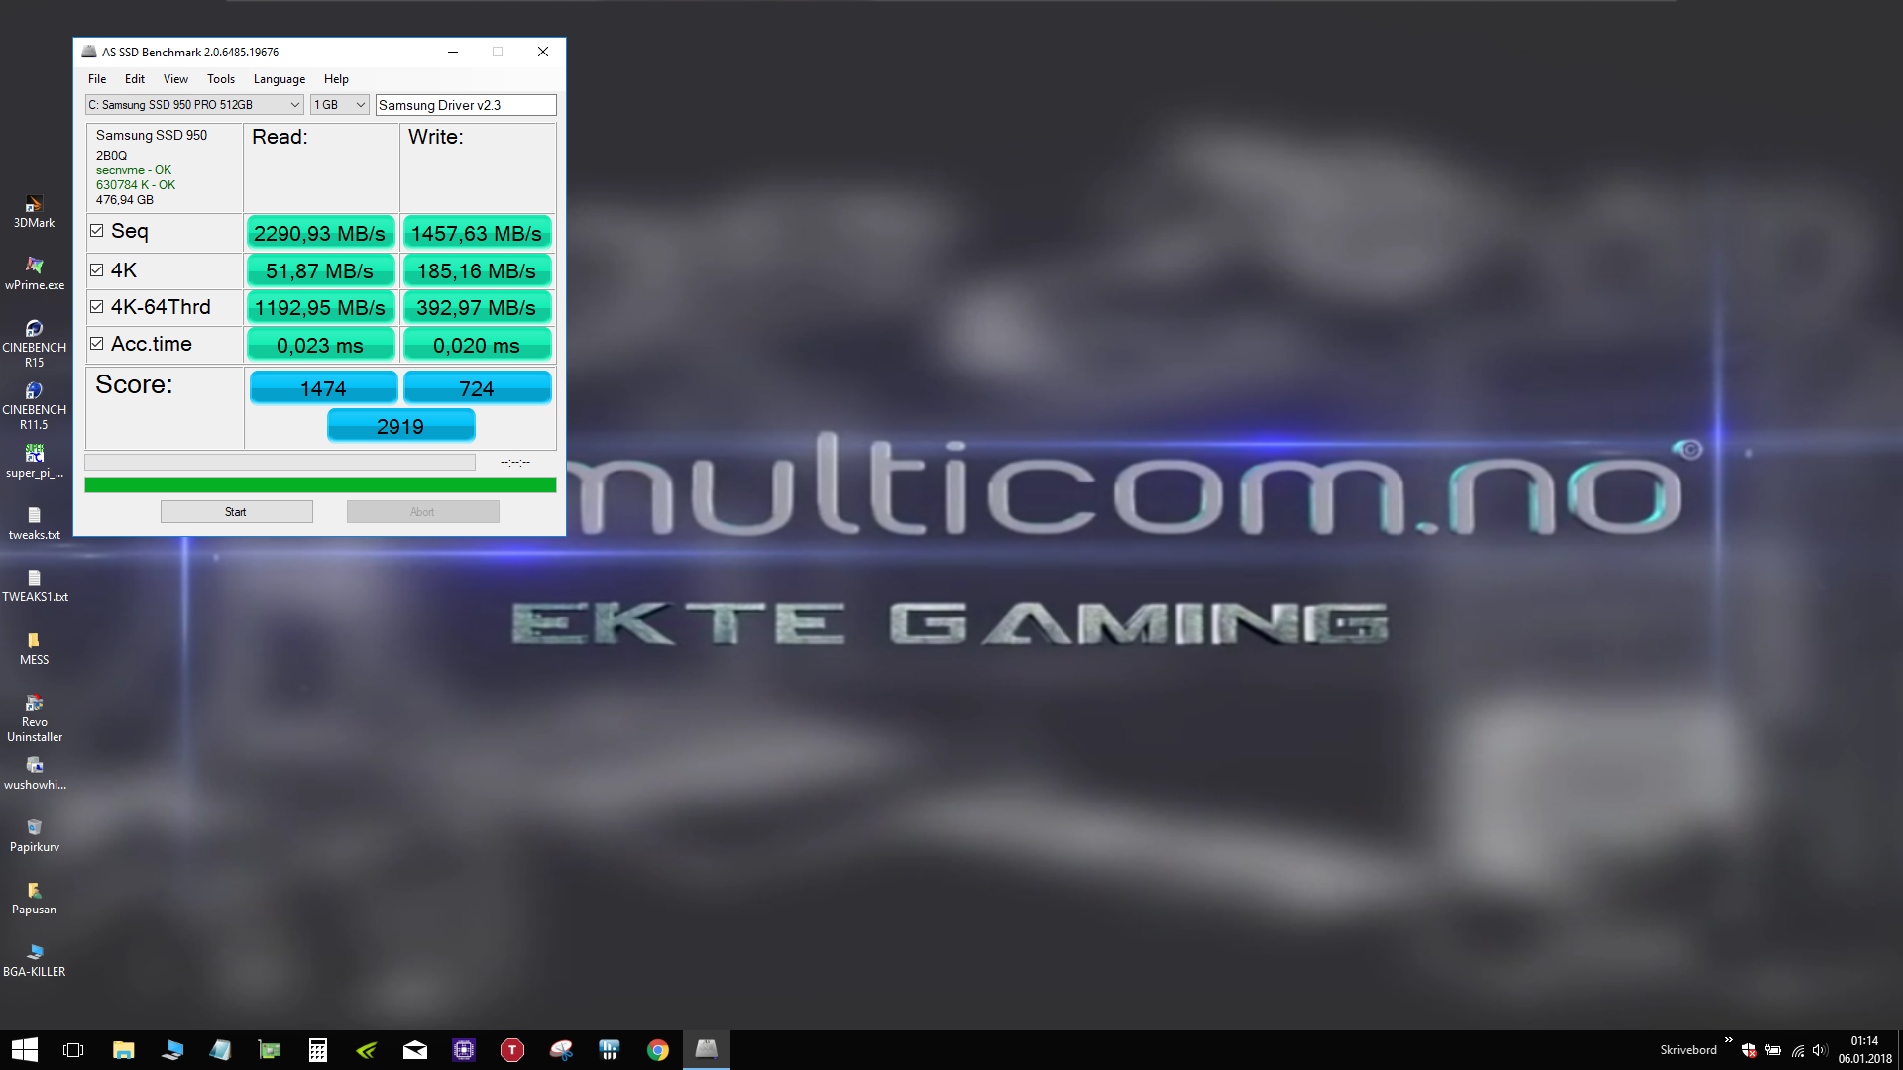Open the View menu
The image size is (1903, 1070).
175,79
